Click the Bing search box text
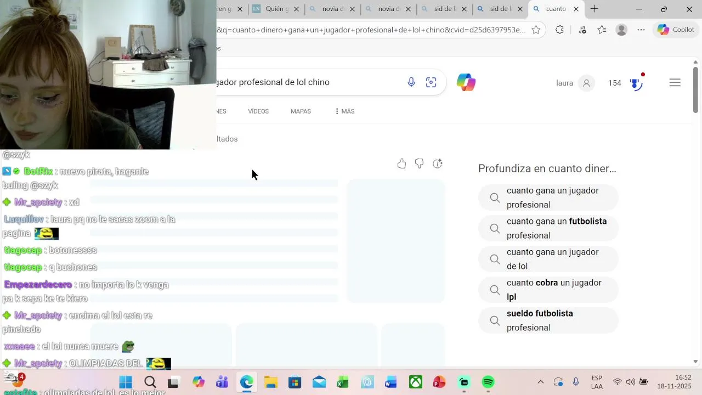Image resolution: width=702 pixels, height=395 pixels. [x=273, y=82]
